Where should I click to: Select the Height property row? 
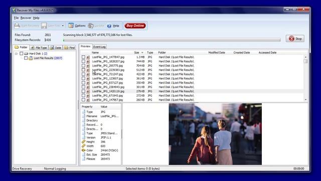point(101,142)
